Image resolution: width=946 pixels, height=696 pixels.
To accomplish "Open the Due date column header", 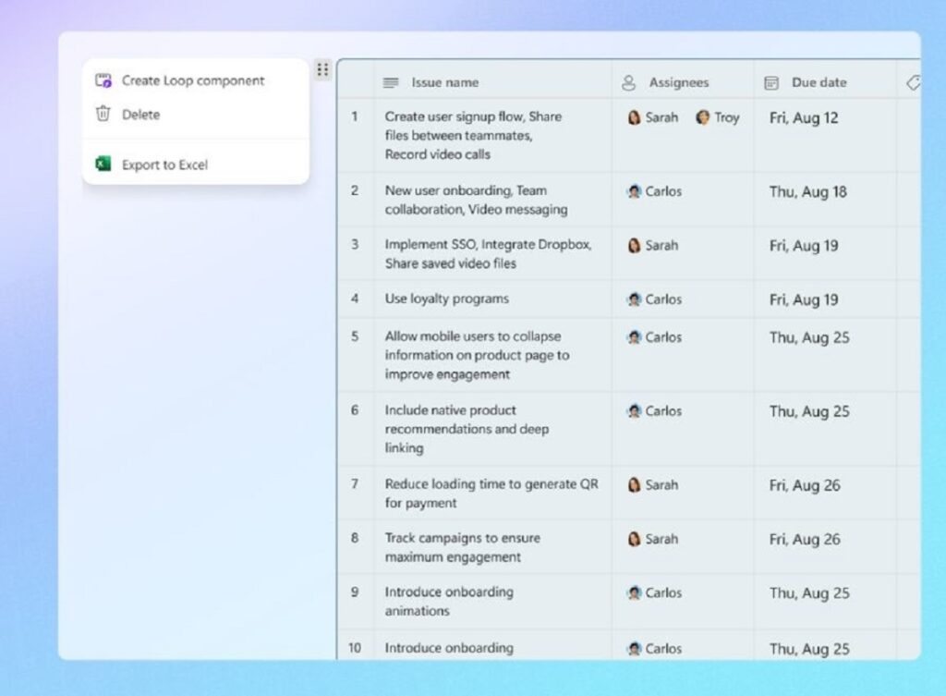I will coord(819,83).
